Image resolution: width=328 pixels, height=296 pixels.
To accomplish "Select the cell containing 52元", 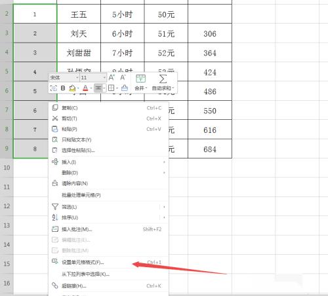I will (x=166, y=52).
